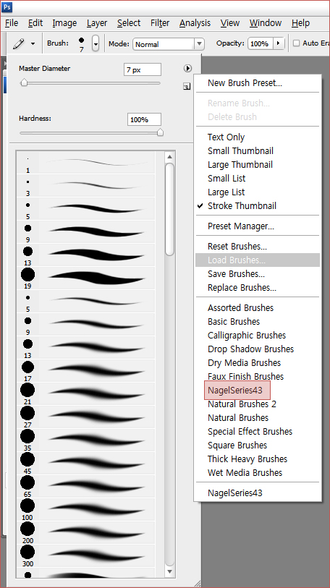Load the Natural Brushes 2 set
Viewport: 330px width, 588px height.
pyautogui.click(x=242, y=404)
